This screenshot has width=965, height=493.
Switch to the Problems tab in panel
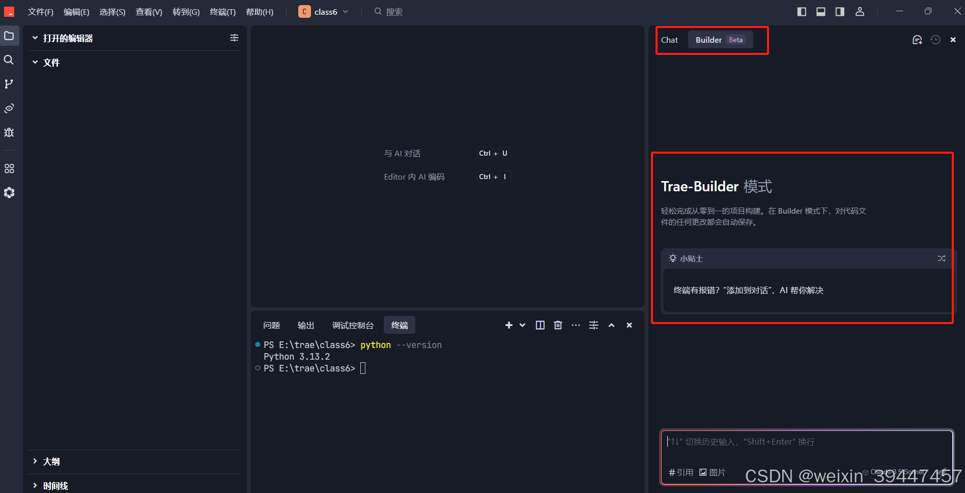coord(271,325)
